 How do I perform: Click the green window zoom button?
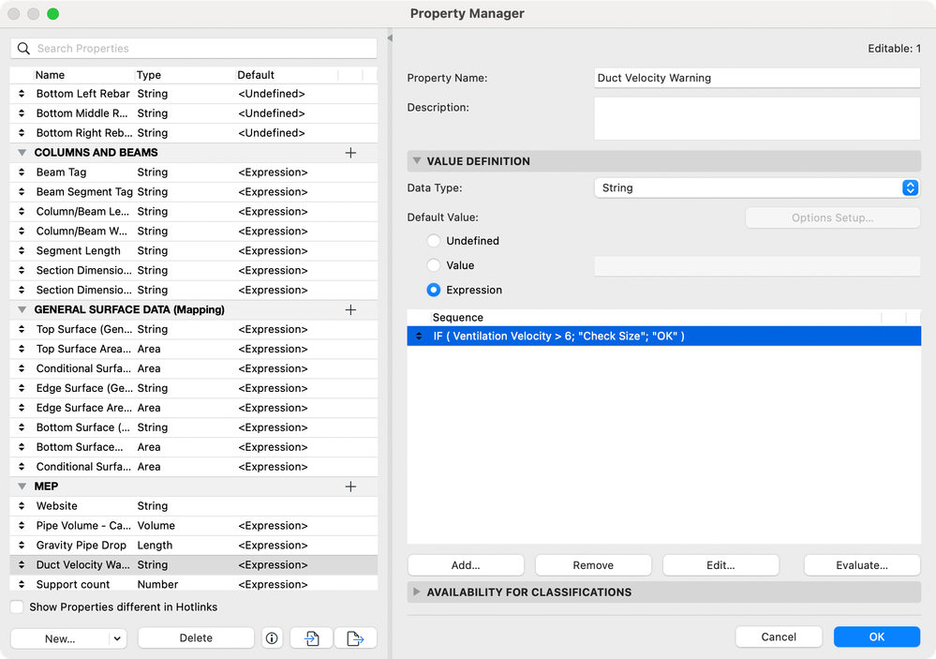pyautogui.click(x=53, y=14)
